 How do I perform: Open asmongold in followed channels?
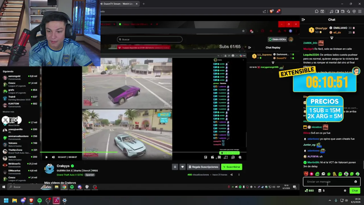[x=20, y=77]
